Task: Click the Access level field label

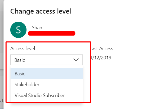Action: (23, 49)
